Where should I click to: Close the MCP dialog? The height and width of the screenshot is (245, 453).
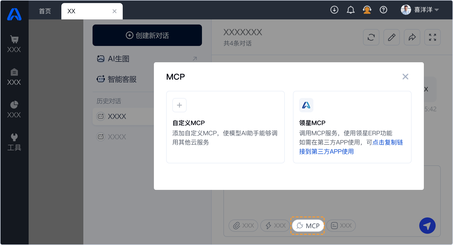pos(405,77)
